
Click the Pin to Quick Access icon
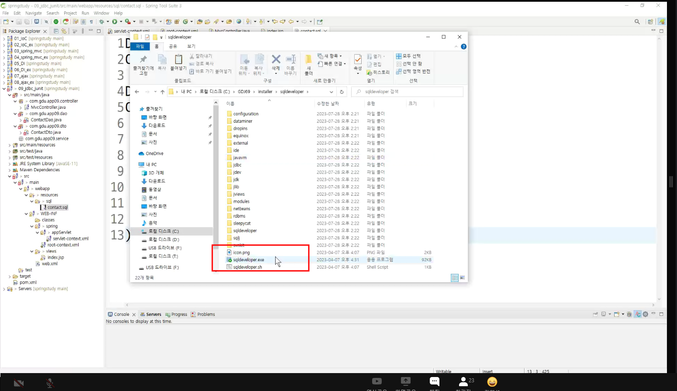point(143,59)
